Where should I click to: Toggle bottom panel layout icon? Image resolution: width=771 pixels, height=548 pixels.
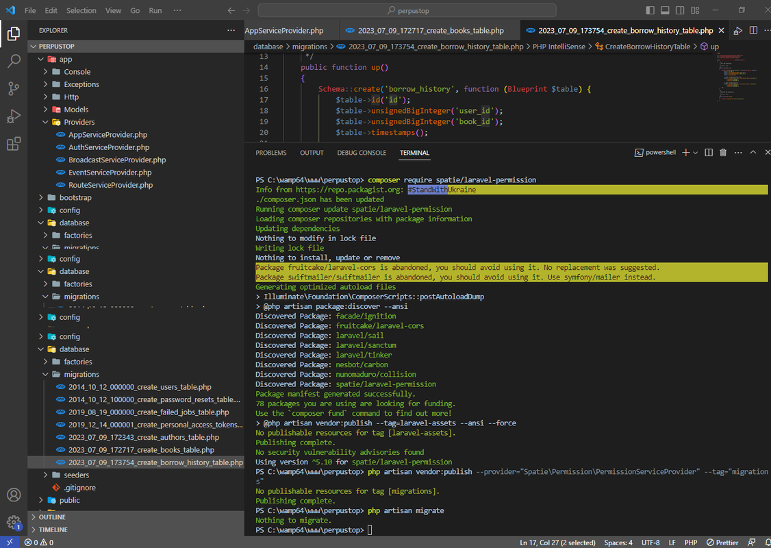(665, 10)
